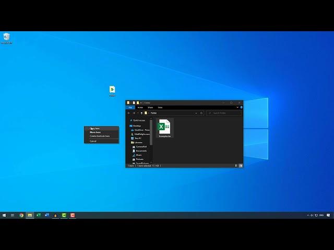This screenshot has width=334, height=250.
Task: Open File Explorer help icon
Action: [241, 107]
